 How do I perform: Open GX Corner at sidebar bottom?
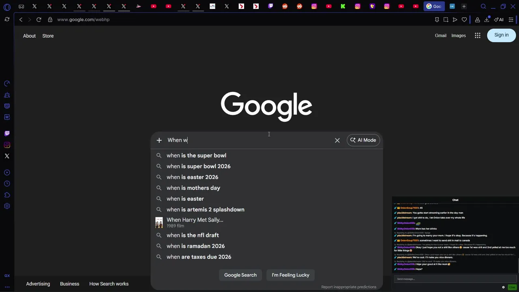click(7, 276)
